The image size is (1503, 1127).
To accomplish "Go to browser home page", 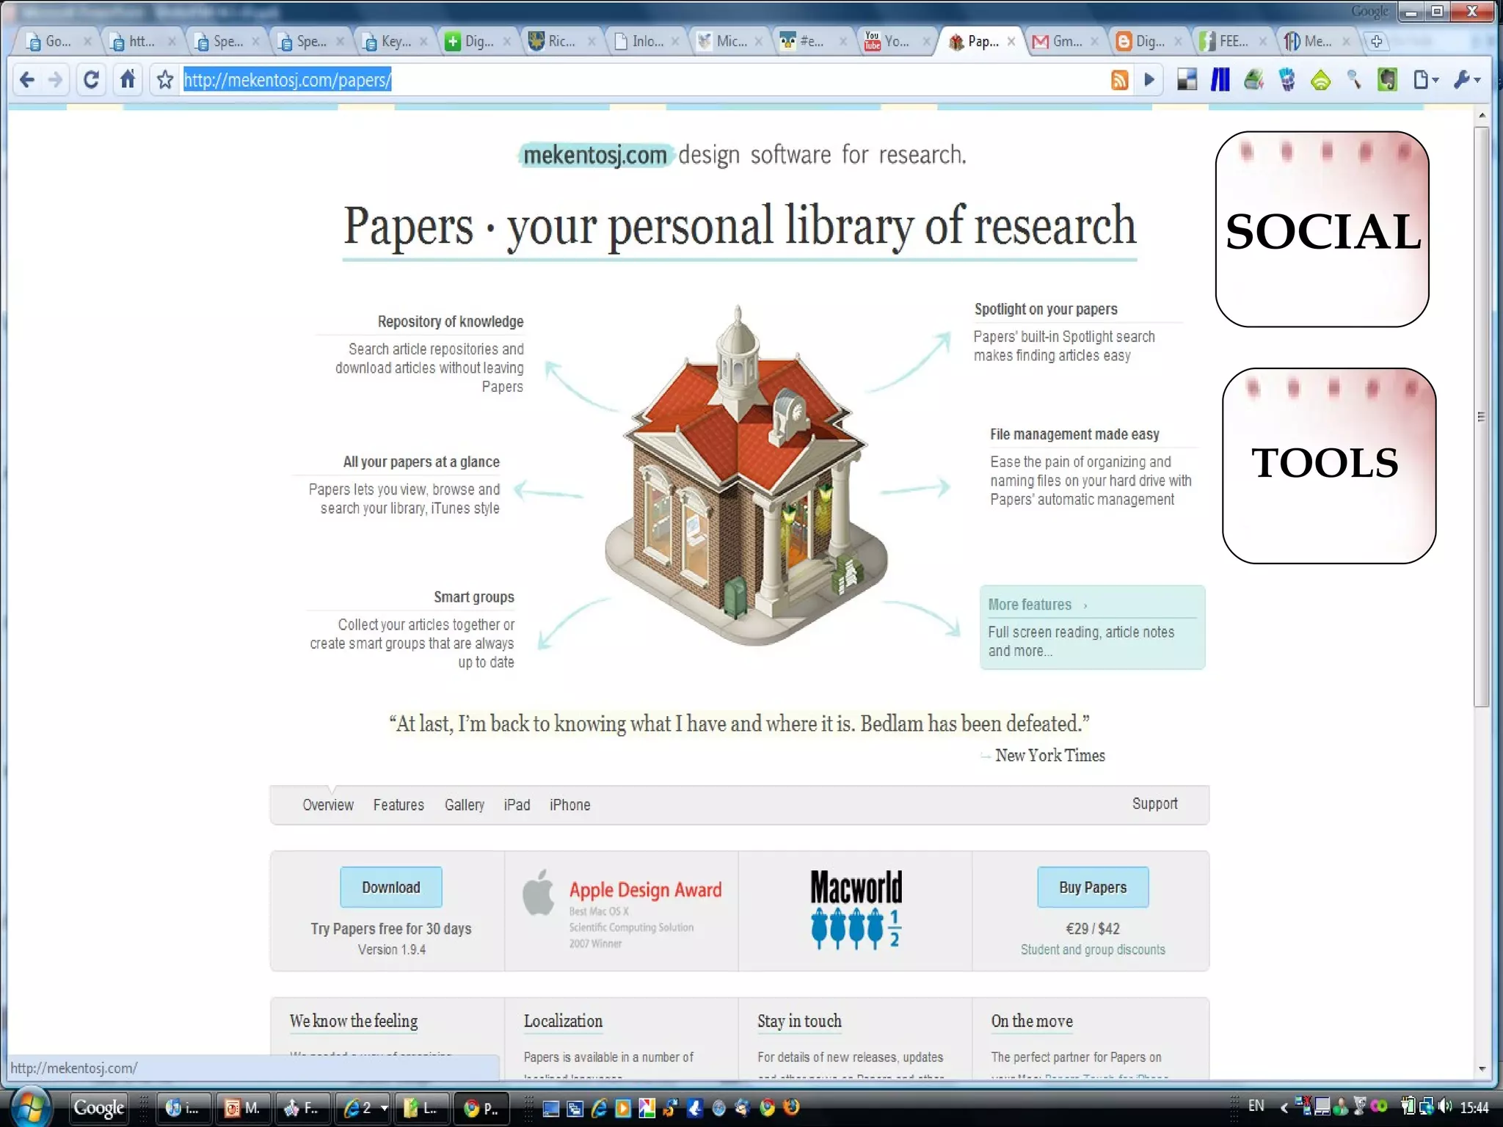I will (128, 79).
